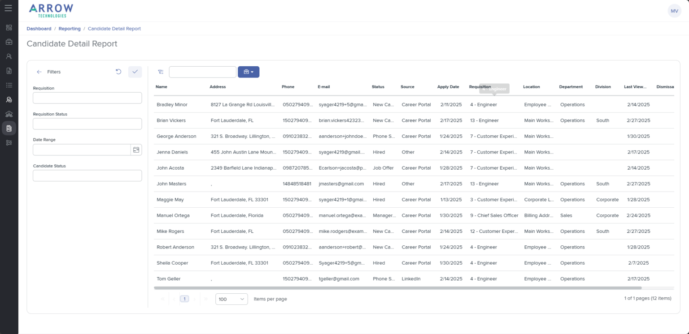Image resolution: width=689 pixels, height=334 pixels.
Task: Expand the hamburger menu at top left
Action: pos(9,9)
